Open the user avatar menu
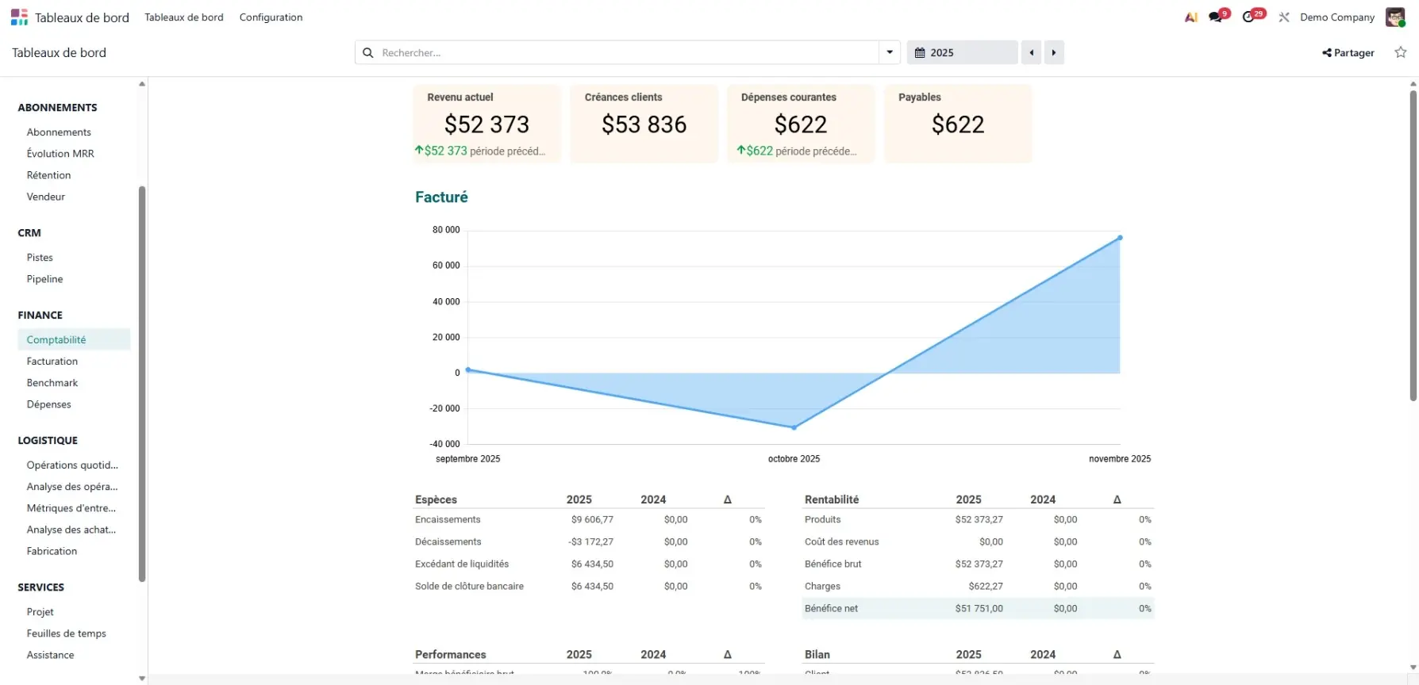The width and height of the screenshot is (1419, 685). 1394,17
